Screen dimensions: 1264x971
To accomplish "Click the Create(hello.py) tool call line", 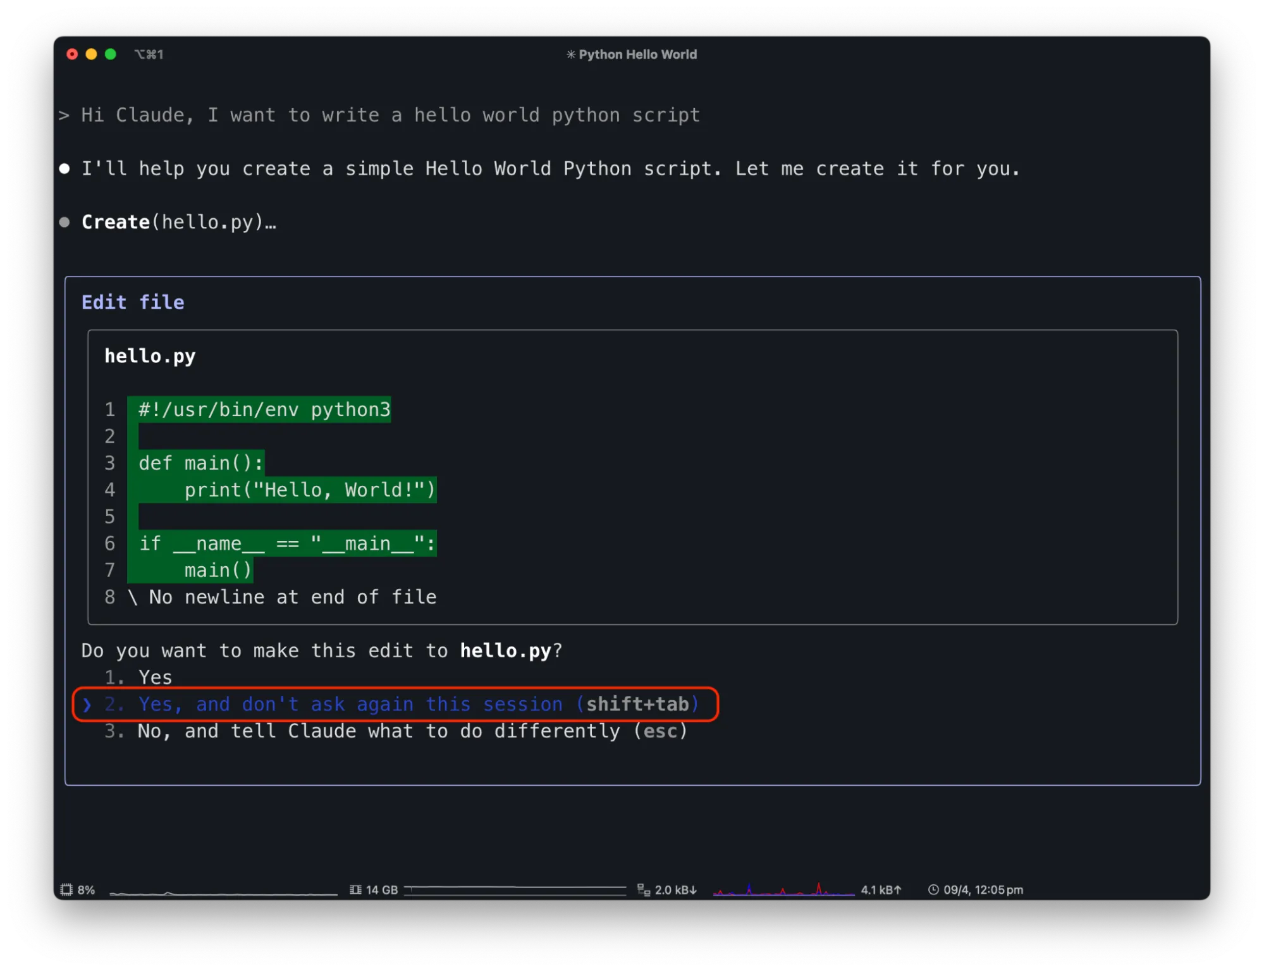I will click(178, 222).
